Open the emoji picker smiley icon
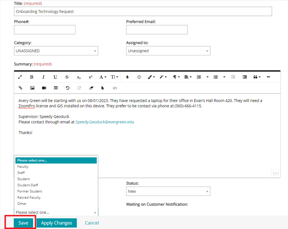 139,77
